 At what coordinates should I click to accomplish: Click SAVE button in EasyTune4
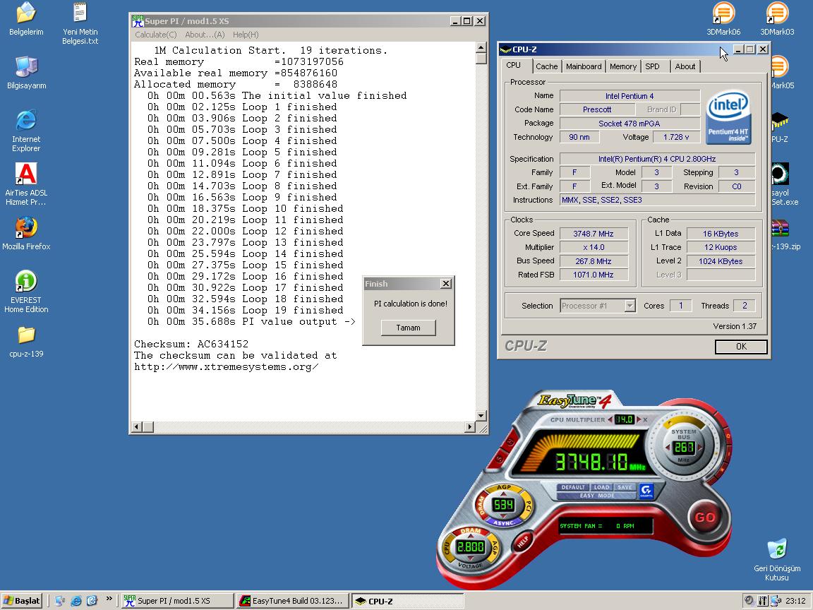(x=625, y=487)
